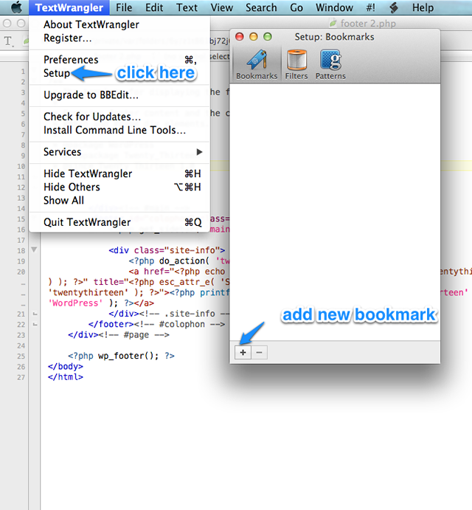The image size is (472, 510).
Task: Open the #! shebang menu
Action: (x=370, y=7)
